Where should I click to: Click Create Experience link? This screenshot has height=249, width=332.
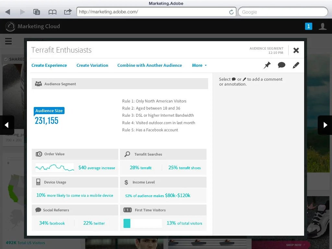pyautogui.click(x=49, y=65)
